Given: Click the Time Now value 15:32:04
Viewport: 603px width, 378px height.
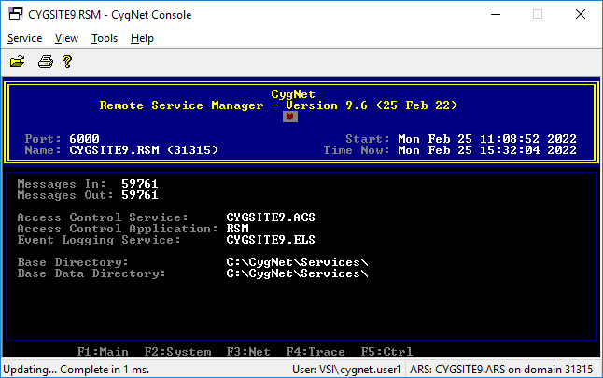Looking at the screenshot, I should click(510, 149).
